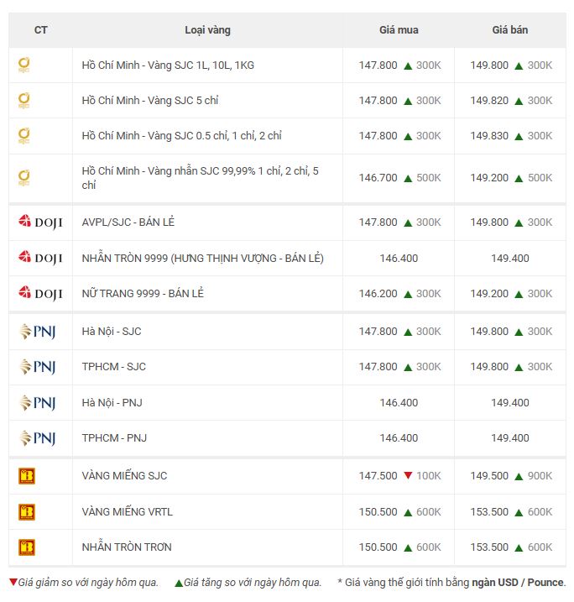Click the Loại vàng column header
The height and width of the screenshot is (602, 574).
pyautogui.click(x=207, y=30)
